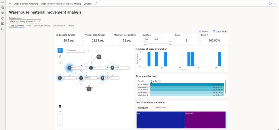Switch to the Variant summary tab
Image resolution: width=279 pixels, height=130 pixels.
42,26
